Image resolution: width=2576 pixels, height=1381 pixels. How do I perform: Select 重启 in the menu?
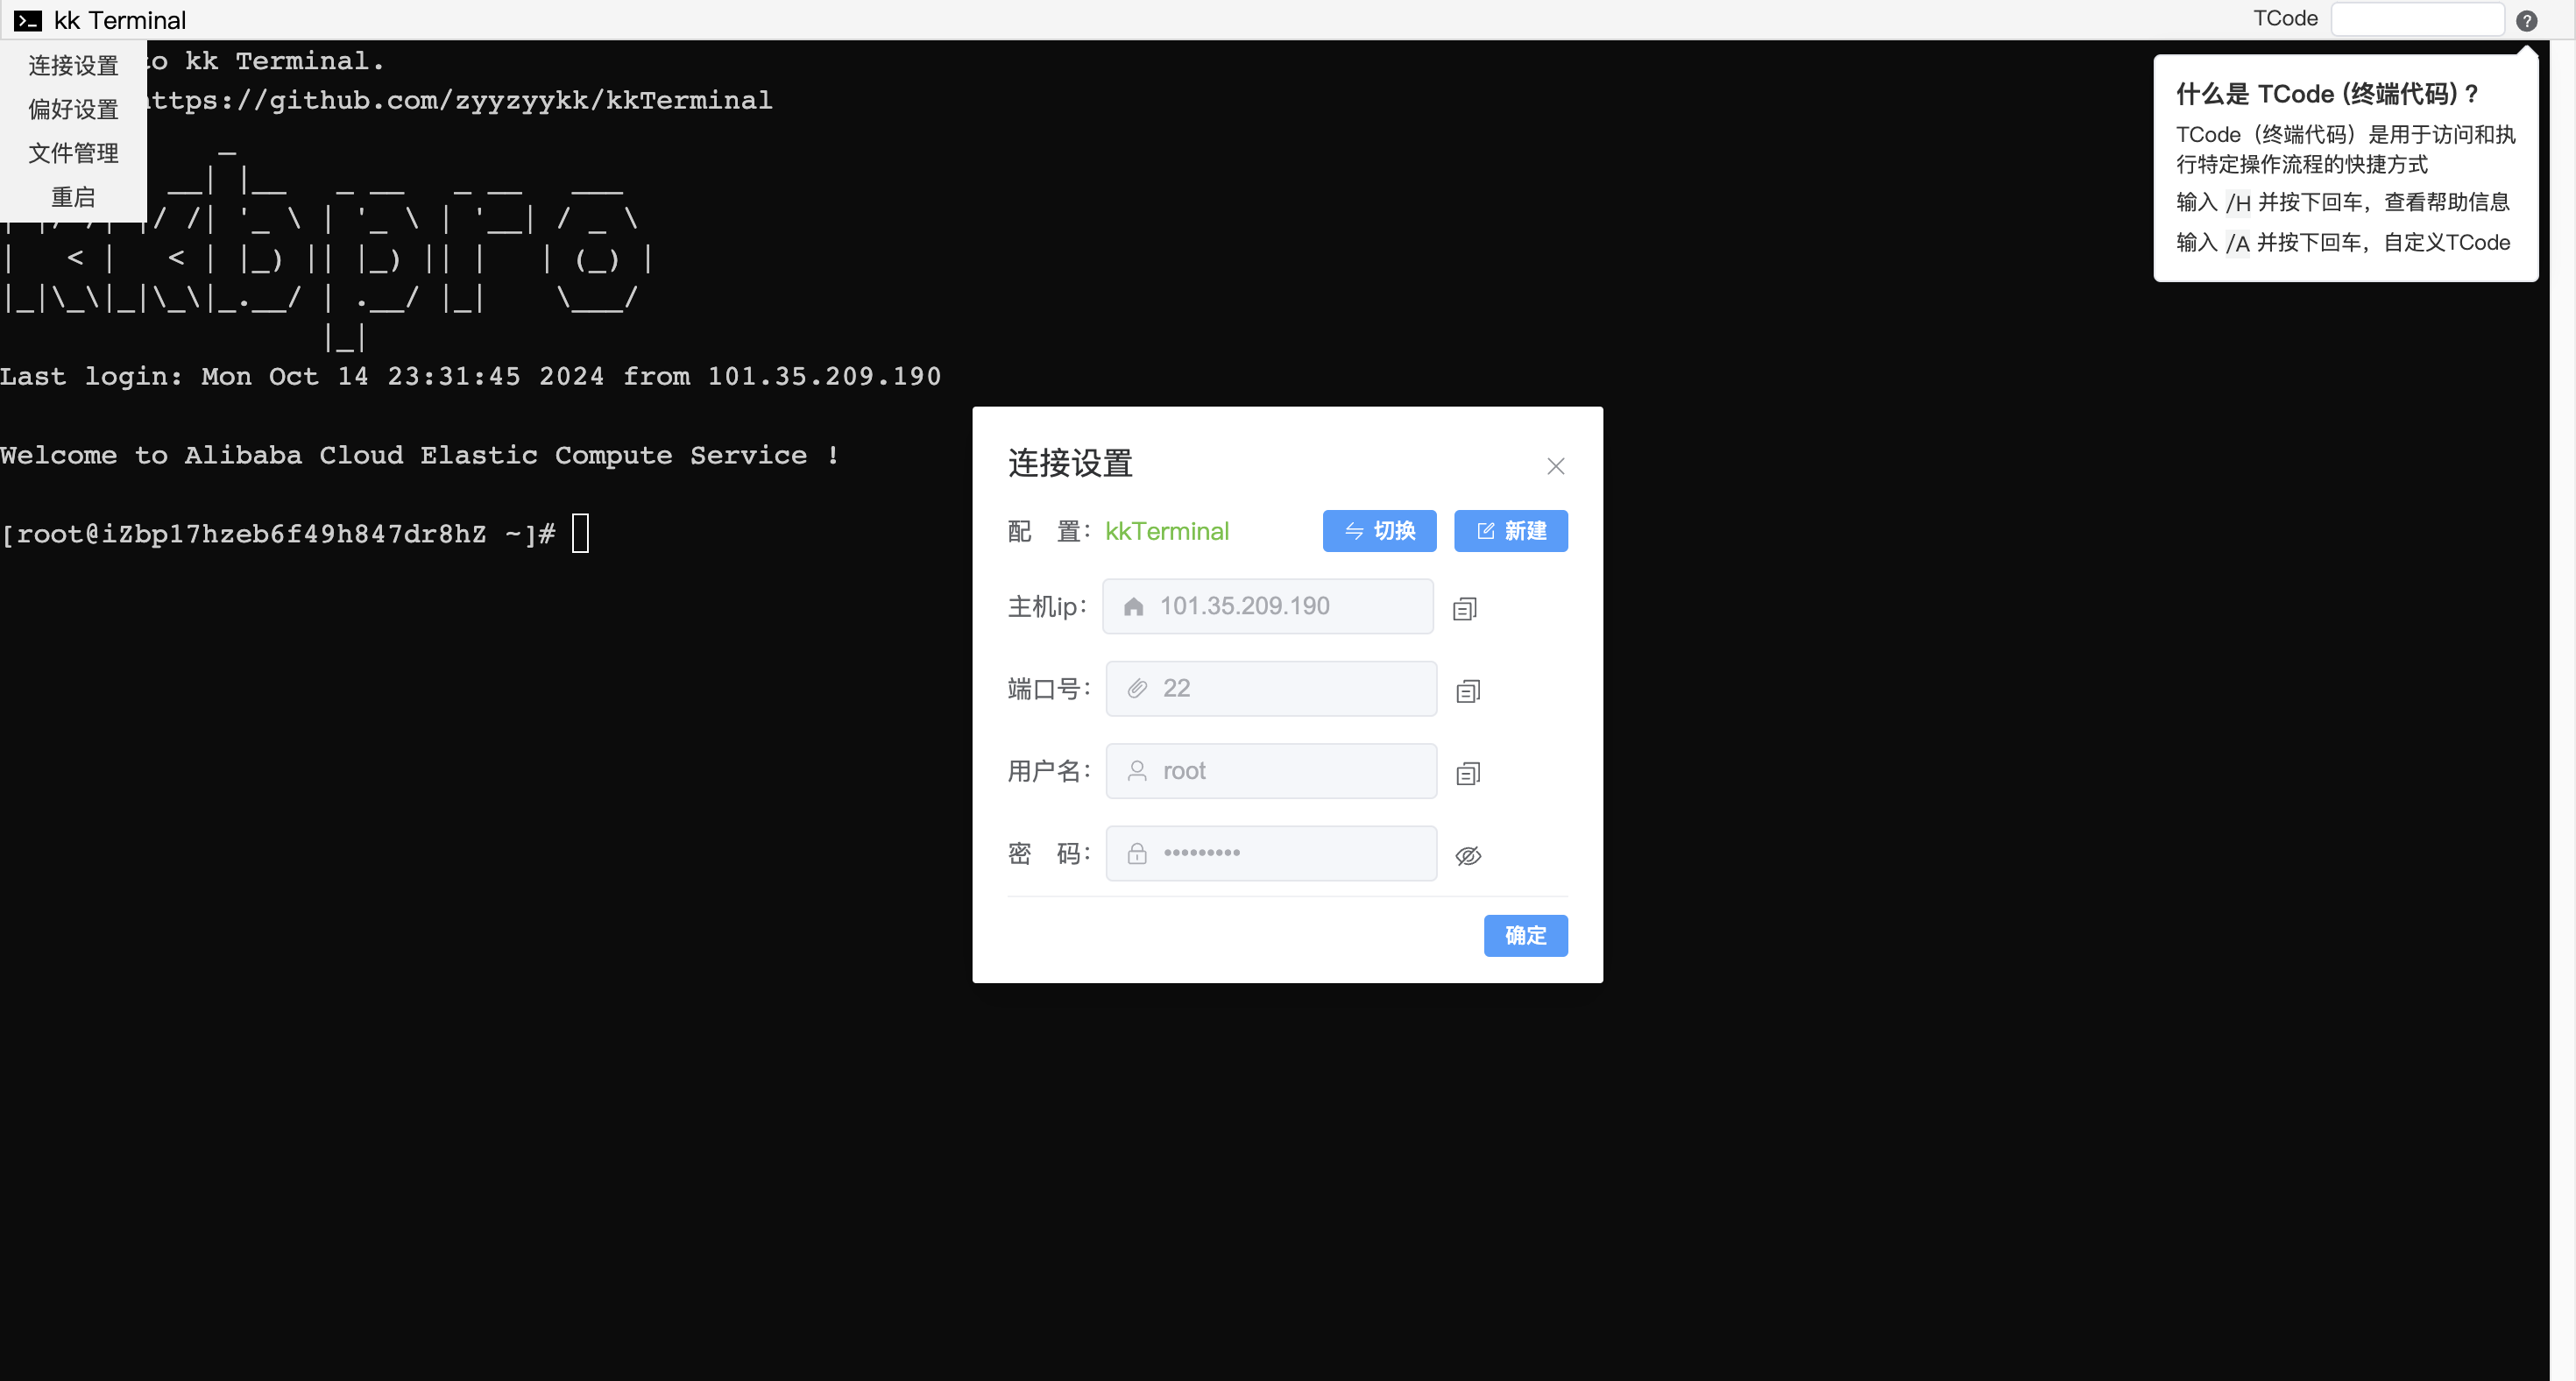tap(73, 196)
